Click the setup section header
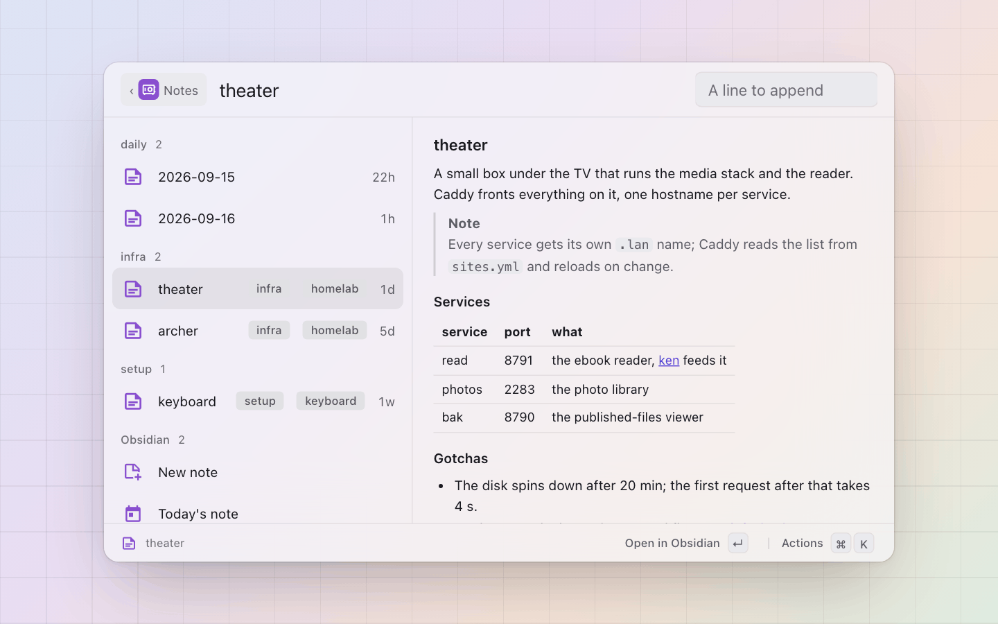 coord(143,369)
